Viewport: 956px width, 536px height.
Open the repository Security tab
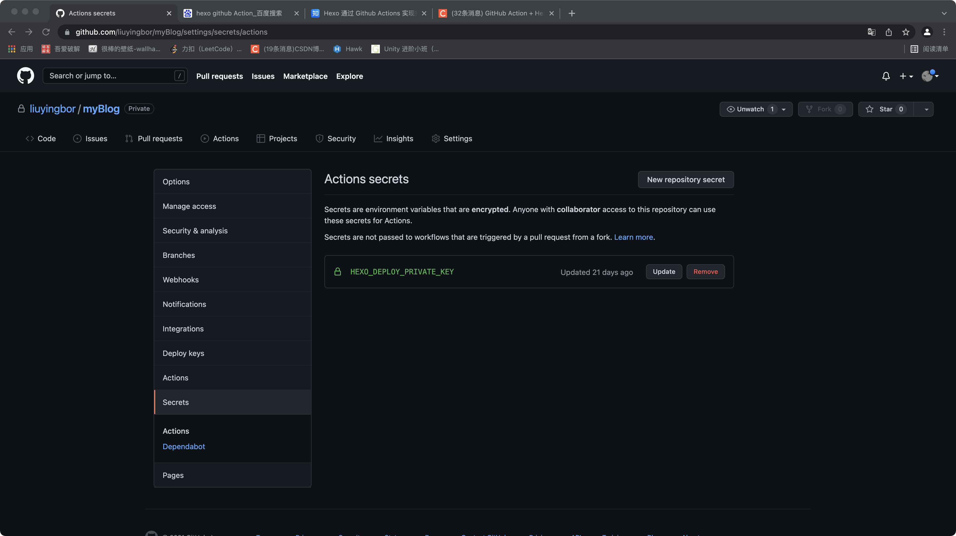(x=336, y=138)
